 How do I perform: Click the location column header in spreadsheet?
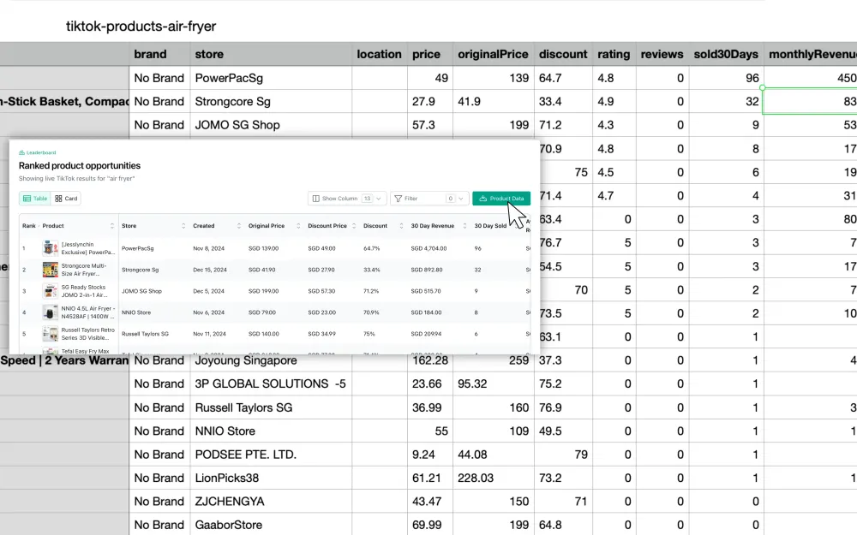point(380,54)
